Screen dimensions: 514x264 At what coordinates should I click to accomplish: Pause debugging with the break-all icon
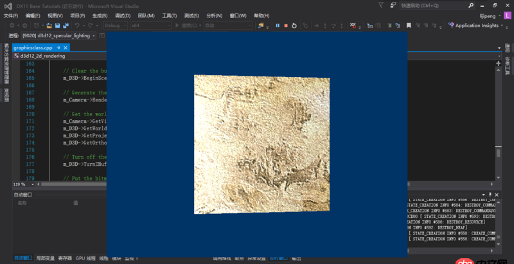[278, 26]
